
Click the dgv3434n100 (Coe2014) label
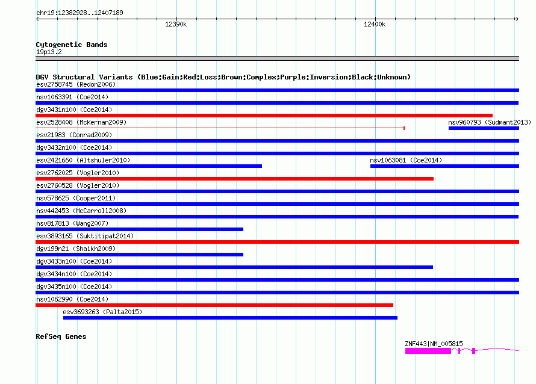tap(74, 274)
